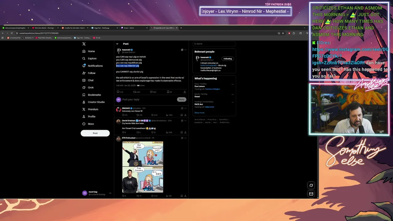Open the Terms of Service footer link
Screen dimensions: 393x221
point(200,119)
